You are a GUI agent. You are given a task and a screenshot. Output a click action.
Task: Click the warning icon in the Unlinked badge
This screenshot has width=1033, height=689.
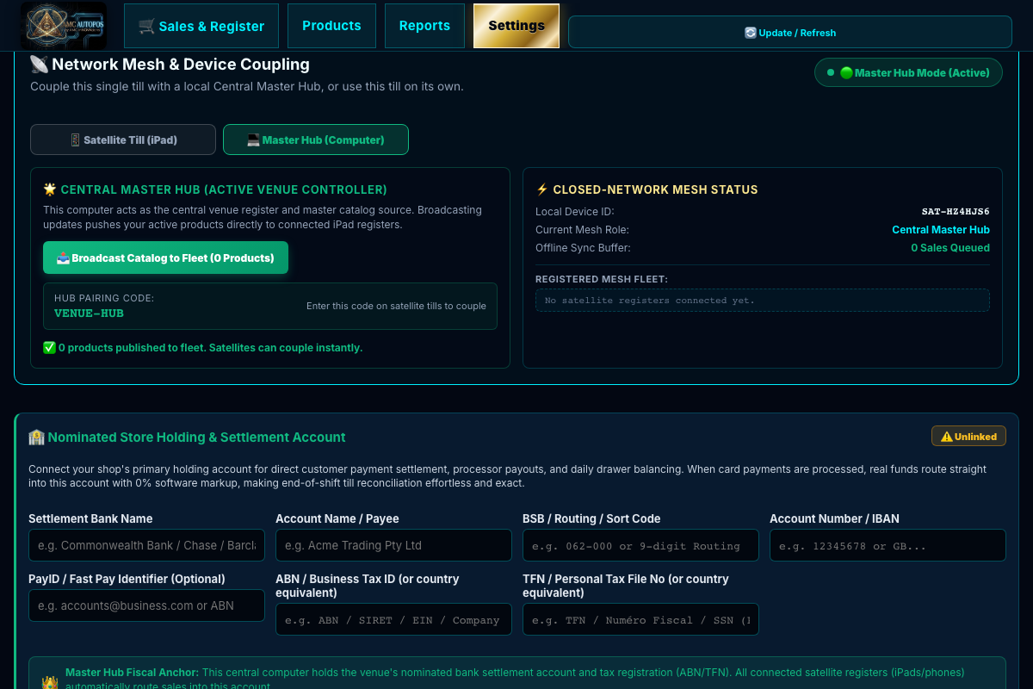coord(946,437)
